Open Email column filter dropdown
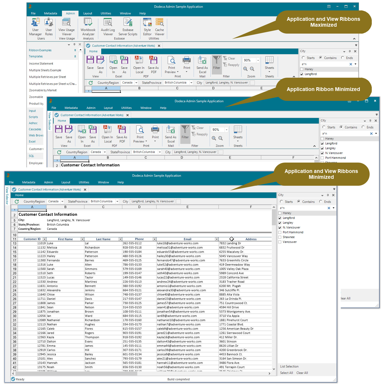This screenshot has width=387, height=387. click(217, 239)
